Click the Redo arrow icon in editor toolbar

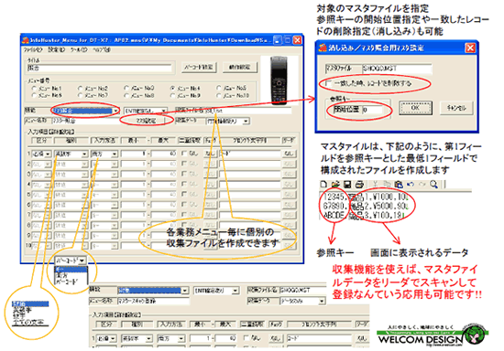[422, 185]
